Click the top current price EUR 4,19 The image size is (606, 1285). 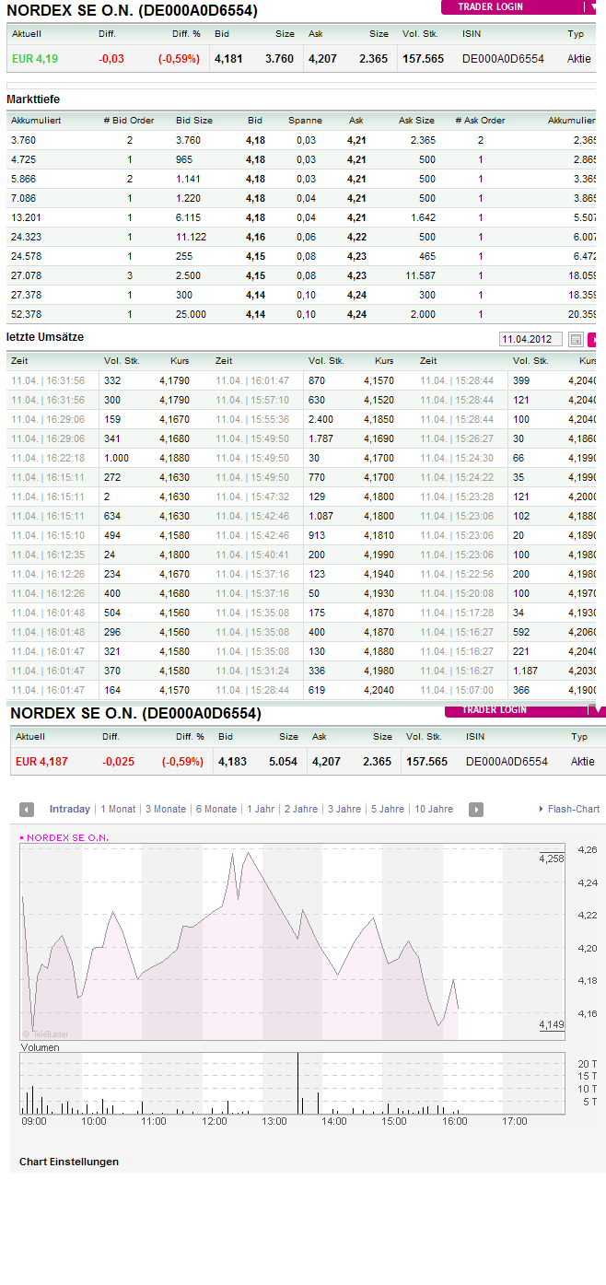click(x=35, y=59)
